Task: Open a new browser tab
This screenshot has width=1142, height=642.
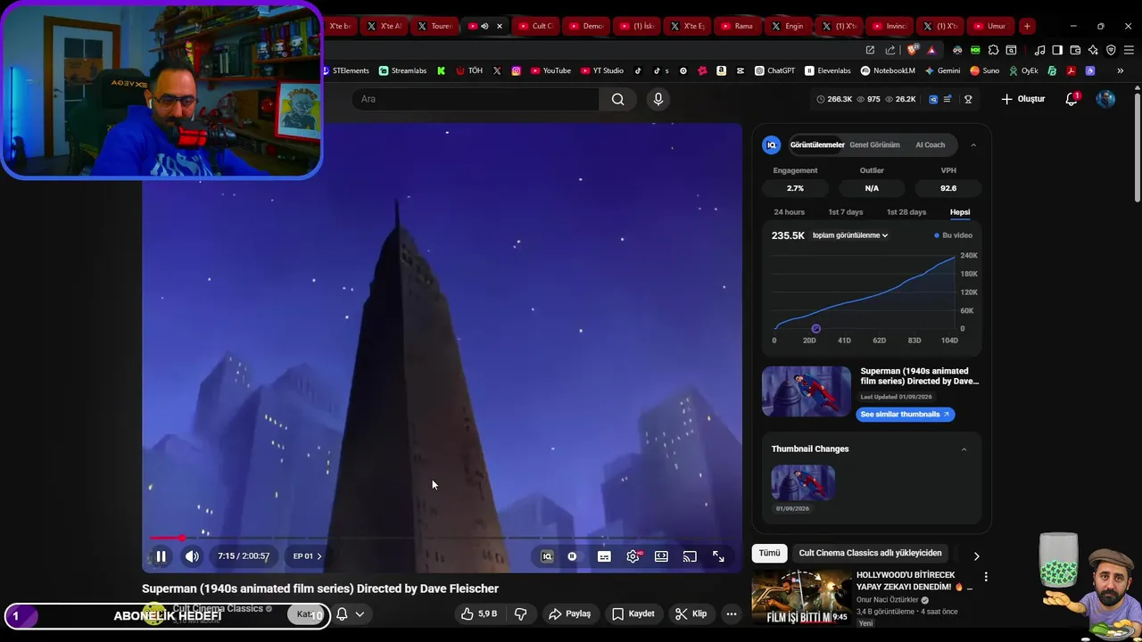Action: pyautogui.click(x=1027, y=26)
